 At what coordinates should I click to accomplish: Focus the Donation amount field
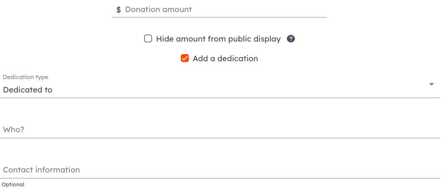tap(220, 9)
